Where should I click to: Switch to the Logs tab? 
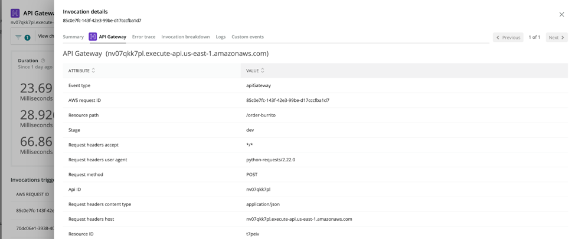(221, 37)
